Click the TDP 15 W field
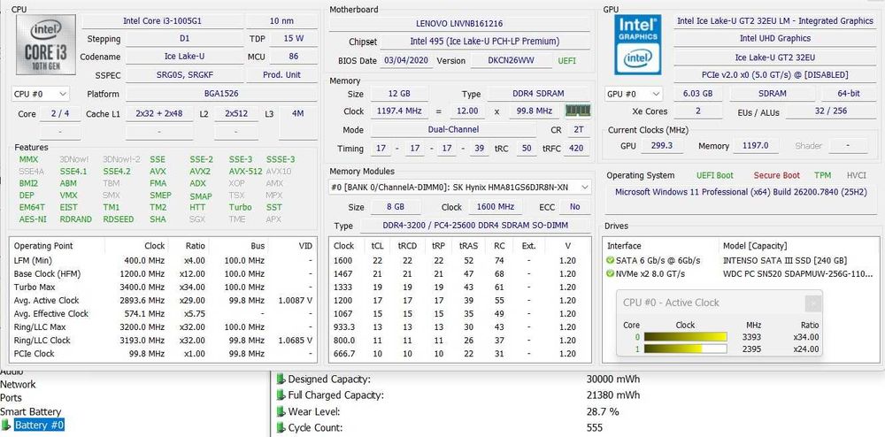The image size is (885, 437). pos(293,38)
